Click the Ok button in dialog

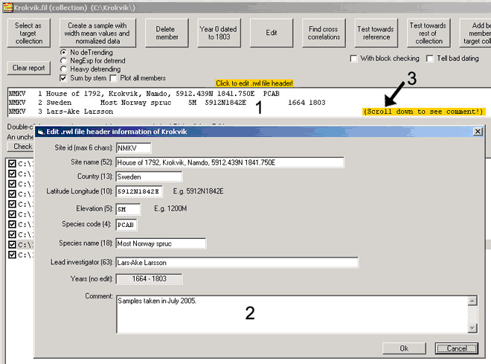pyautogui.click(x=404, y=348)
